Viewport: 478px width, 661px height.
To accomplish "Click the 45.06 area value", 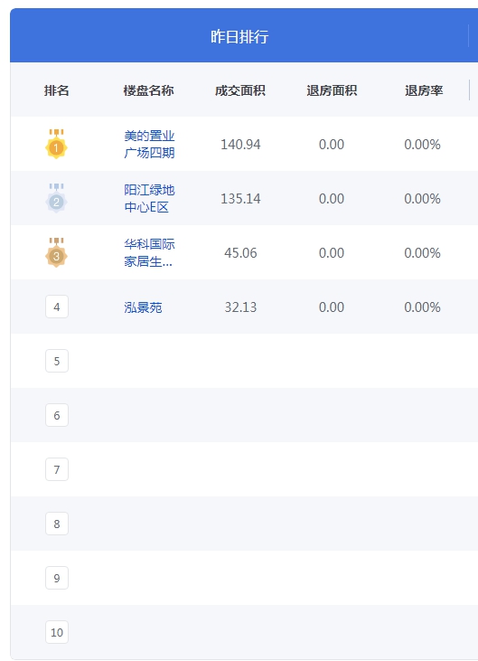I will (x=240, y=253).
